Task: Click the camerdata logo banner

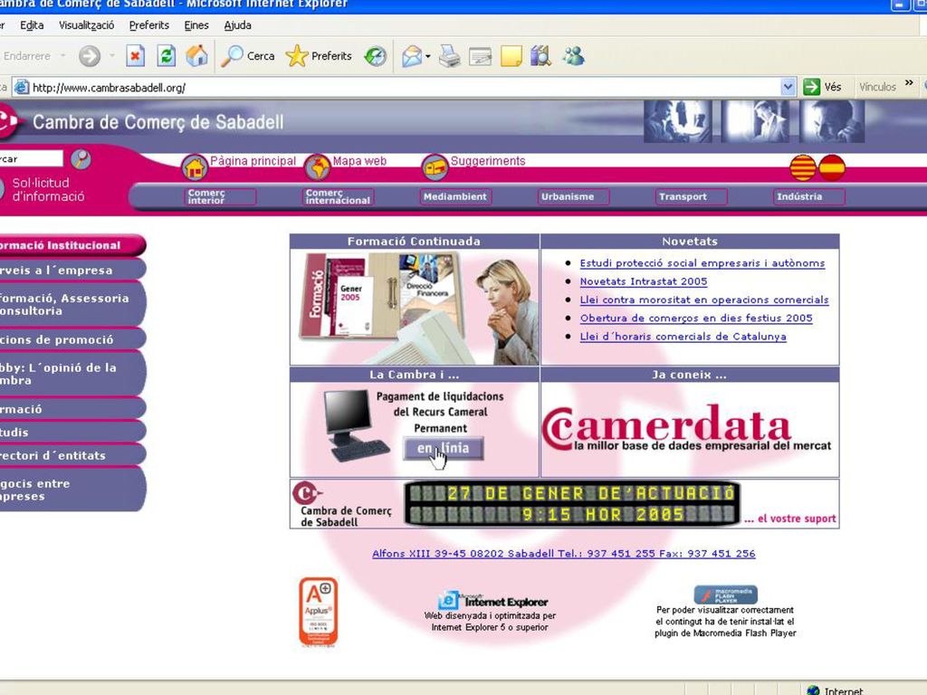Action: coord(689,428)
